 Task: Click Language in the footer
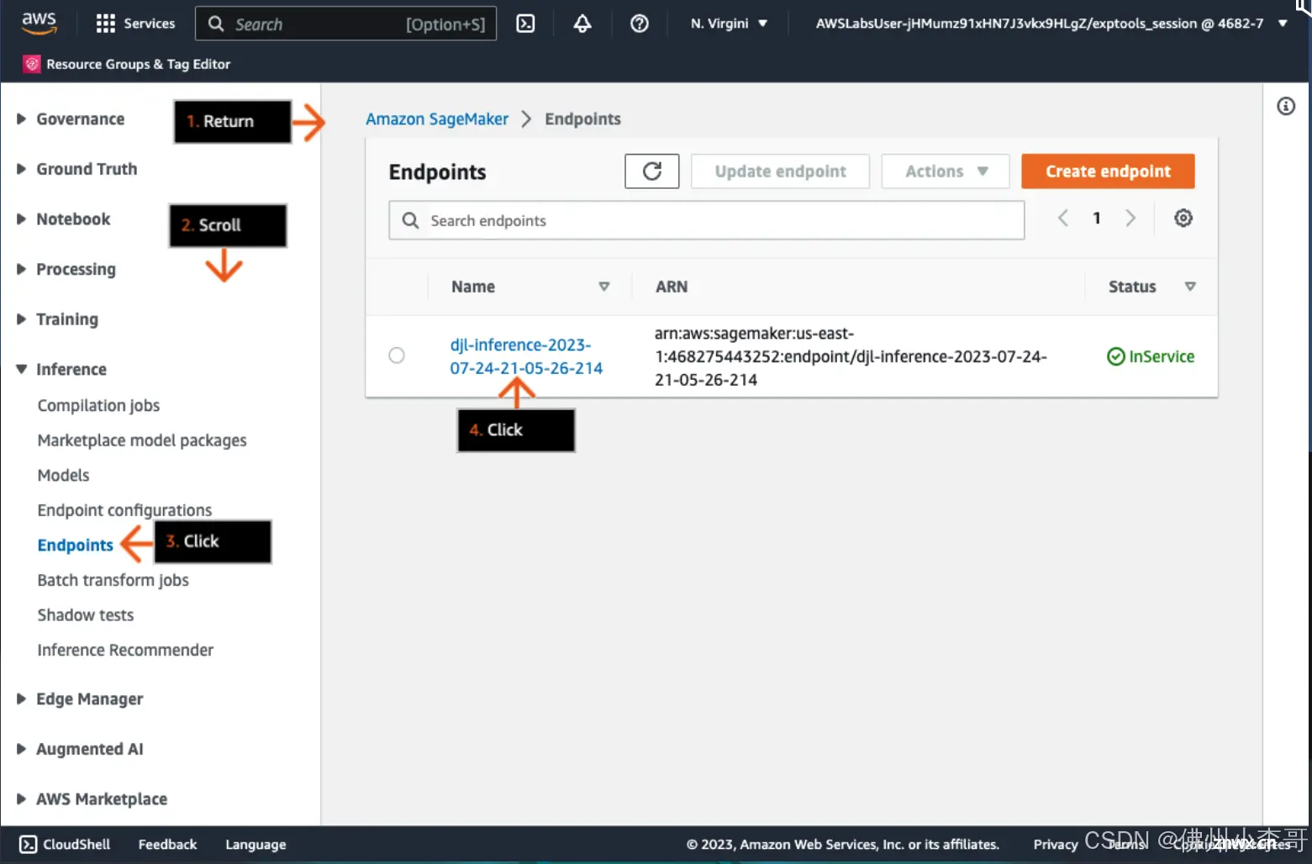pos(256,844)
